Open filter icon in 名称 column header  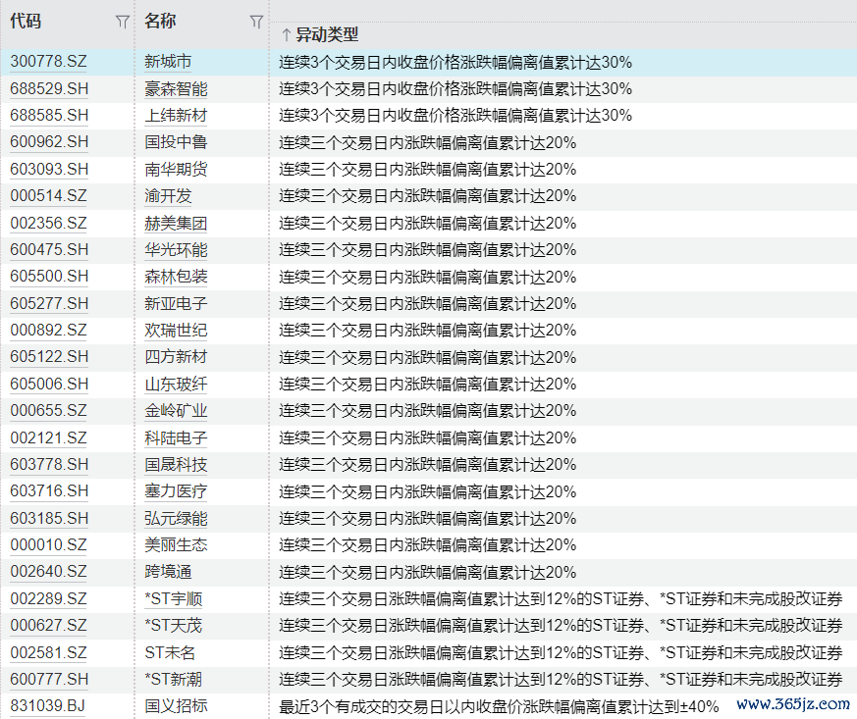tap(256, 22)
